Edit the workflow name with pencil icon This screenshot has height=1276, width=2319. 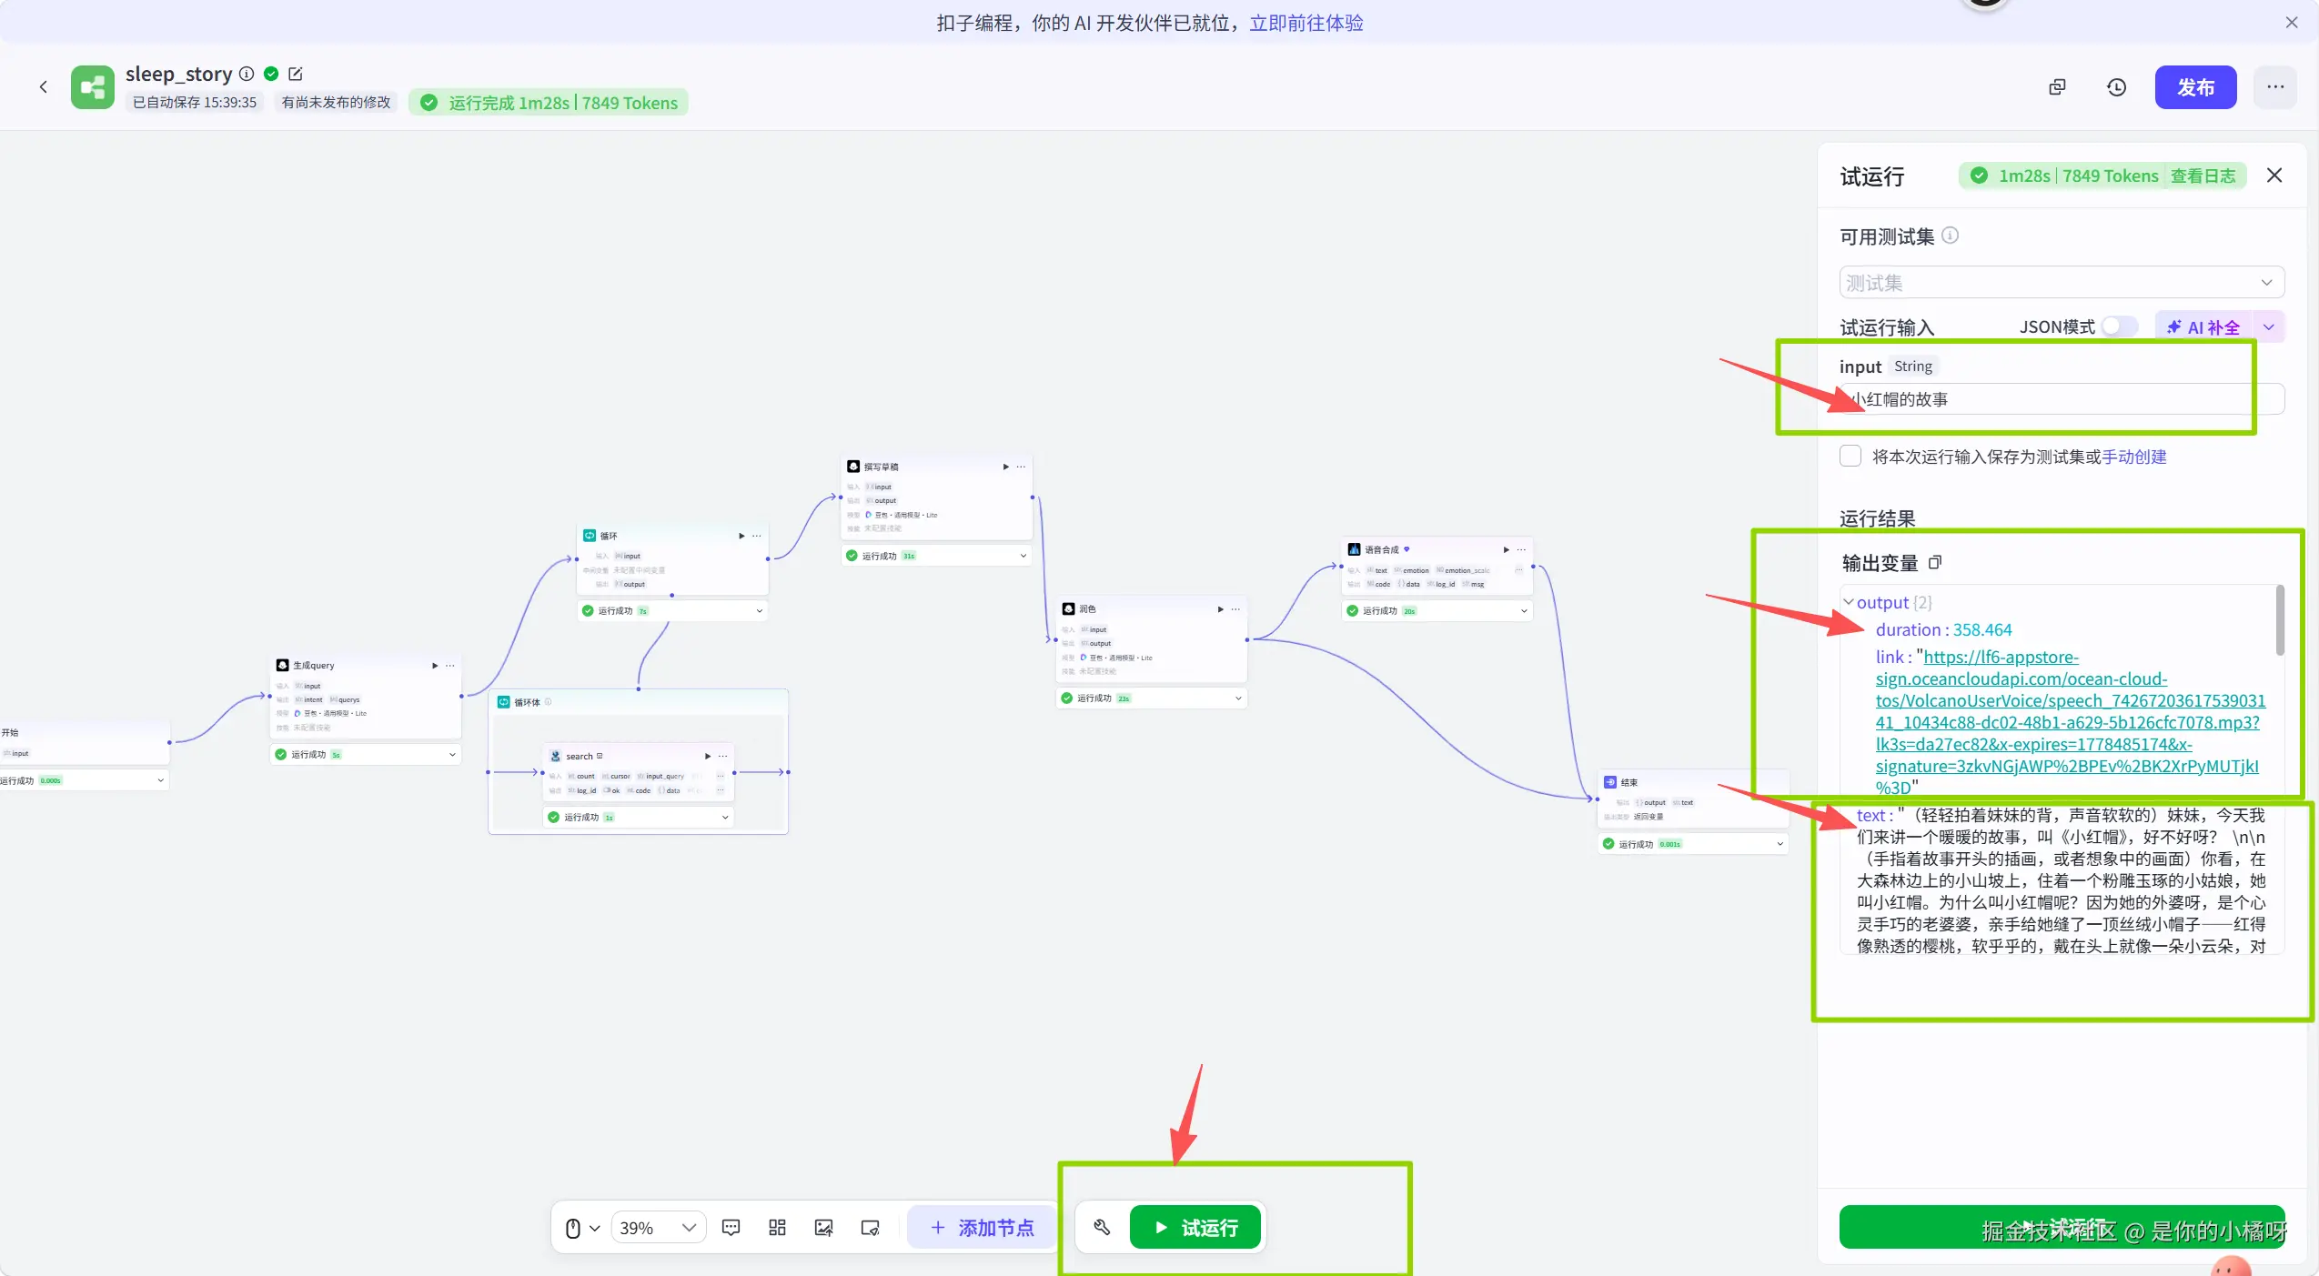click(x=296, y=74)
